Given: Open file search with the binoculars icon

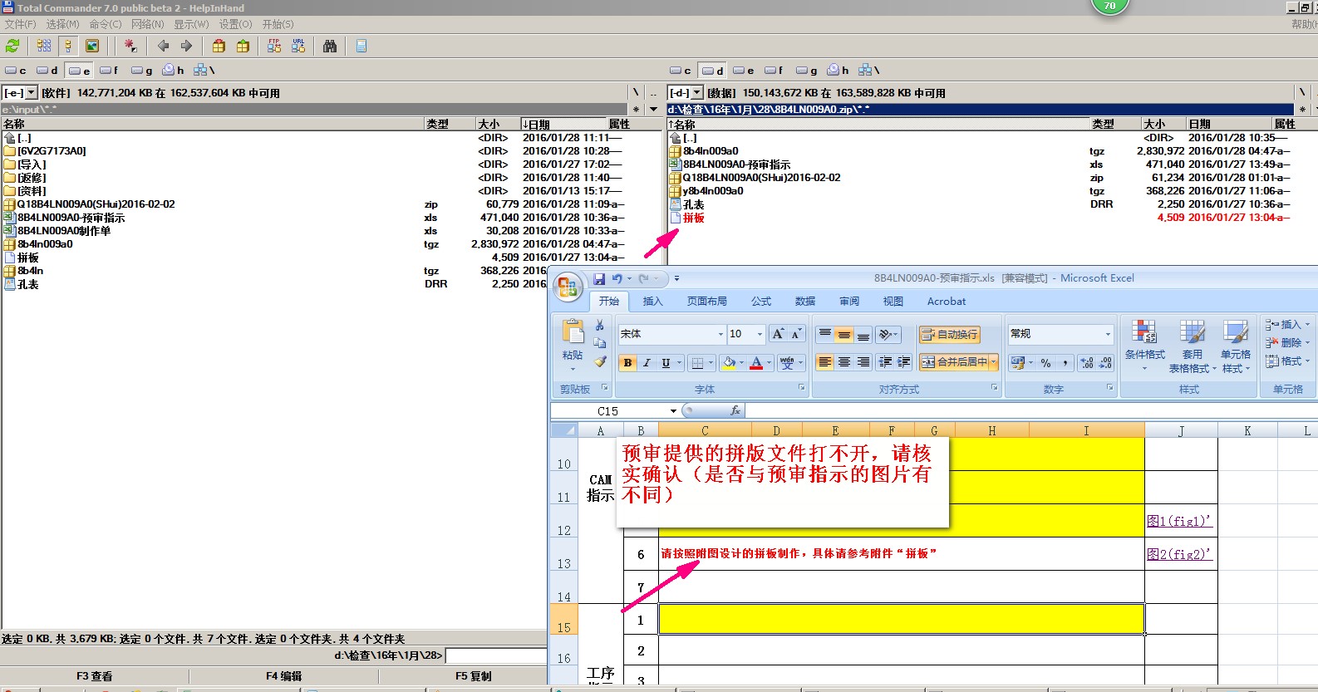Looking at the screenshot, I should click(330, 46).
